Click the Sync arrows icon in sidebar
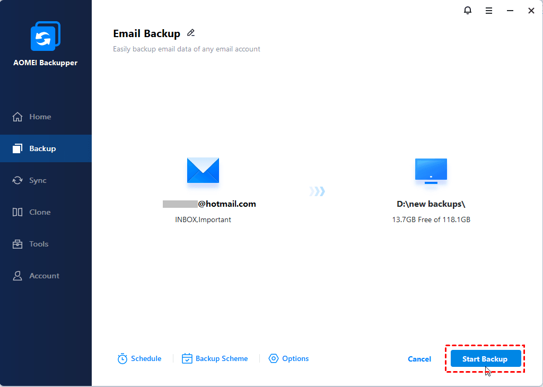The width and height of the screenshot is (543, 387). coord(17,180)
